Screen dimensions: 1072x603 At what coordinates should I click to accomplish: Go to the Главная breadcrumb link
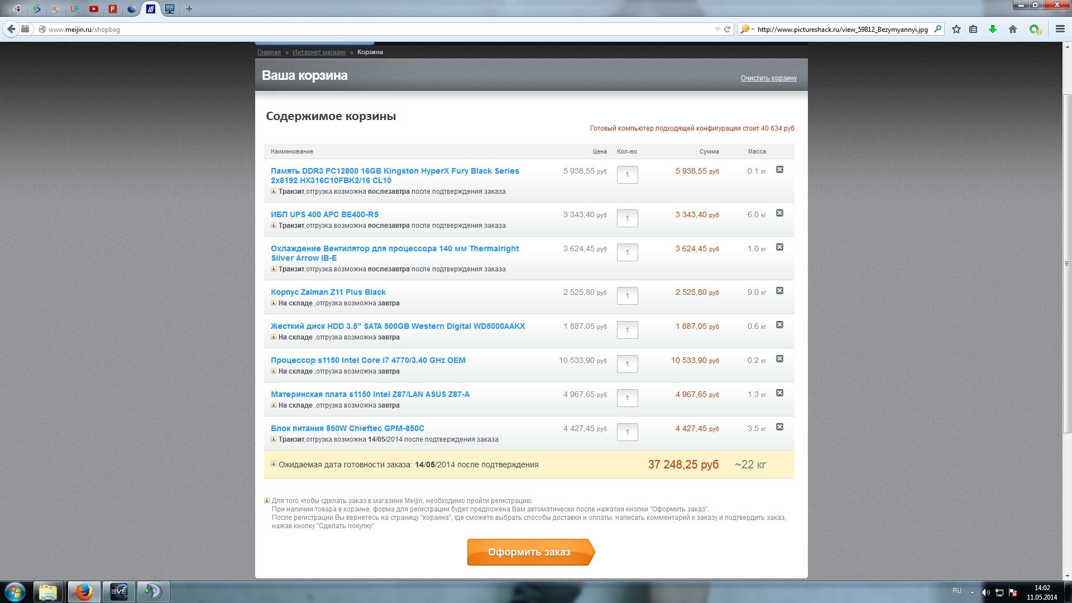(269, 52)
